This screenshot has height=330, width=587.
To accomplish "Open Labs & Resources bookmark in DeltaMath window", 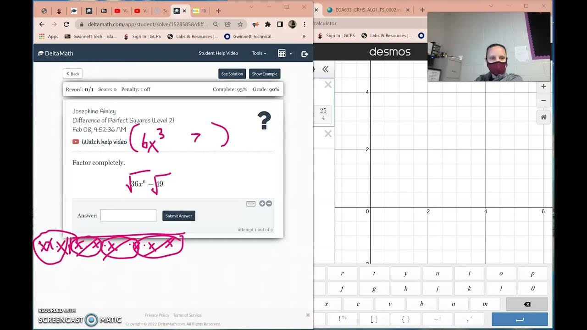I will point(193,37).
